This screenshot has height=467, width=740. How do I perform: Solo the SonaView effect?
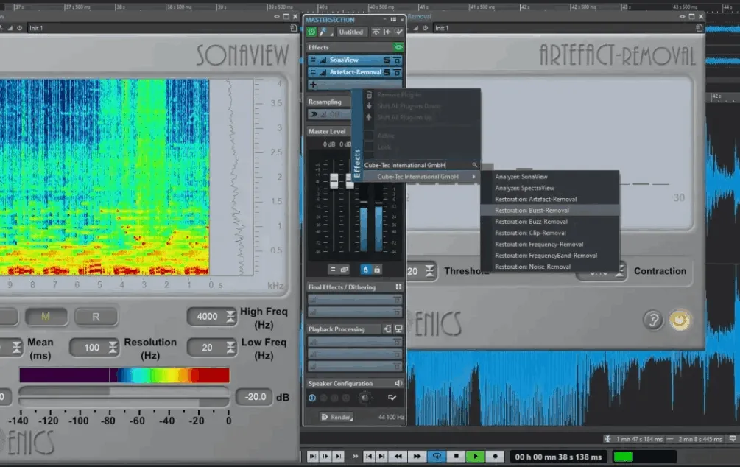click(386, 60)
